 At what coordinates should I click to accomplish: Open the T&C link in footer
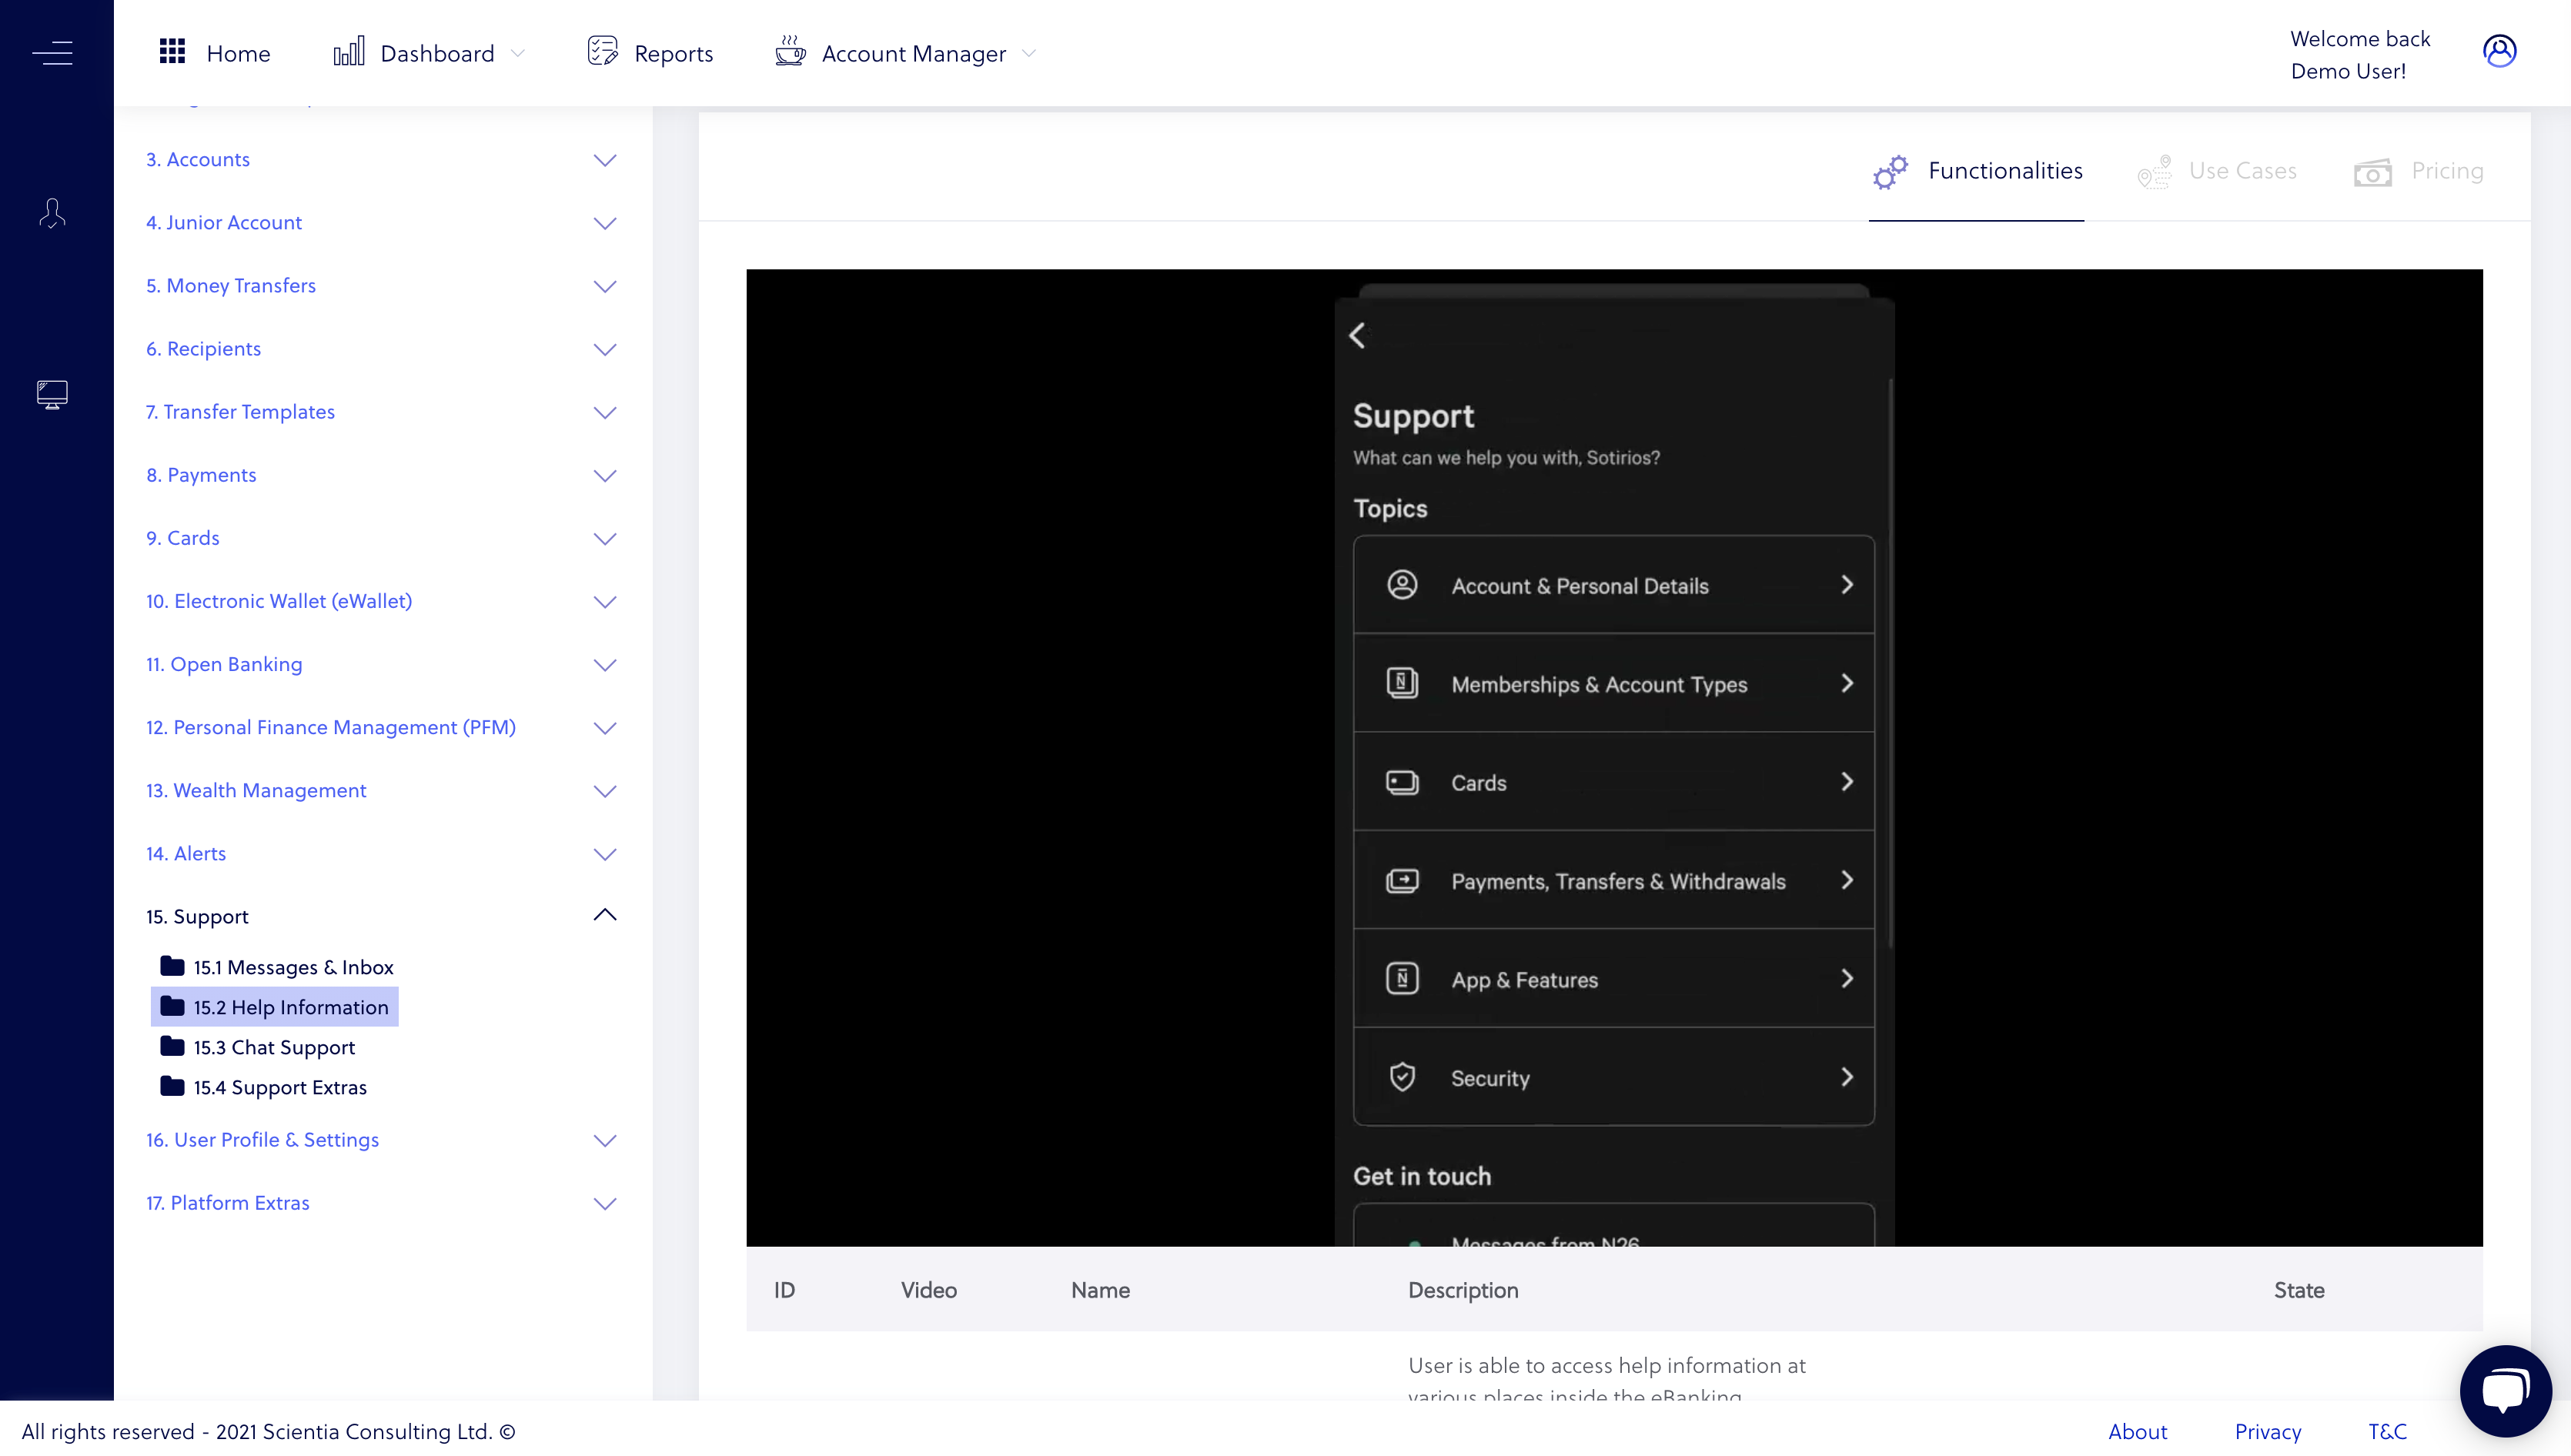2386,1431
